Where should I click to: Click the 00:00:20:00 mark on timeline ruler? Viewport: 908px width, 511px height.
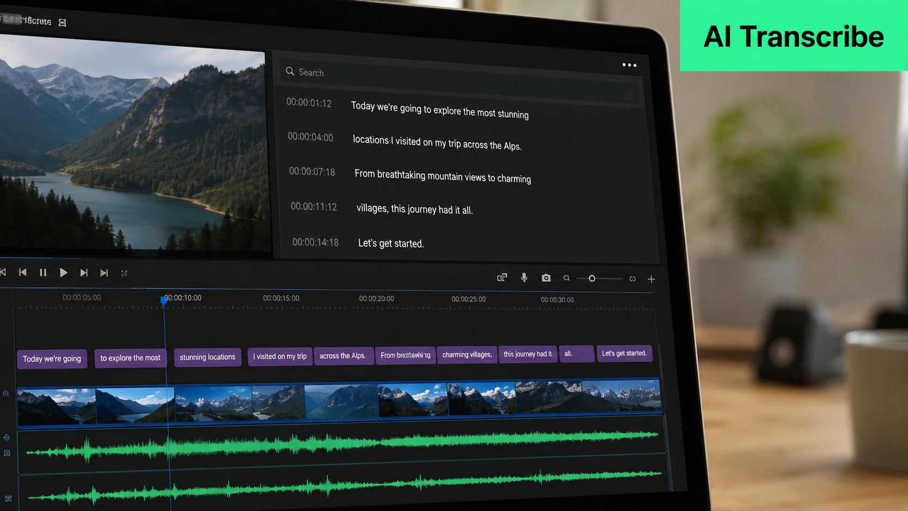click(x=376, y=299)
